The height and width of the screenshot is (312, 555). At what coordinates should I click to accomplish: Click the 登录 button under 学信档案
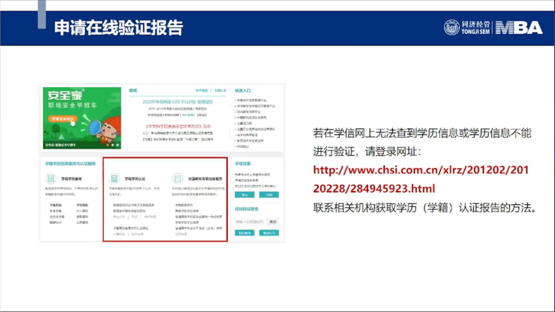244,195
